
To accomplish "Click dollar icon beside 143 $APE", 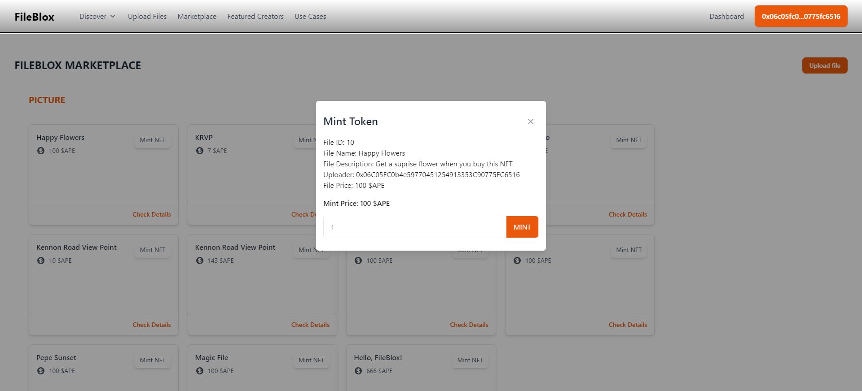I will click(200, 261).
